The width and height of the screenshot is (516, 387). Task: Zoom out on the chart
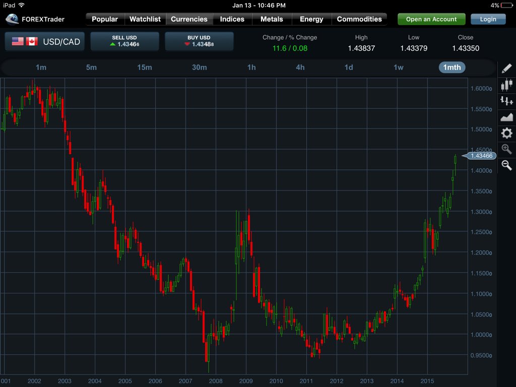coord(507,165)
